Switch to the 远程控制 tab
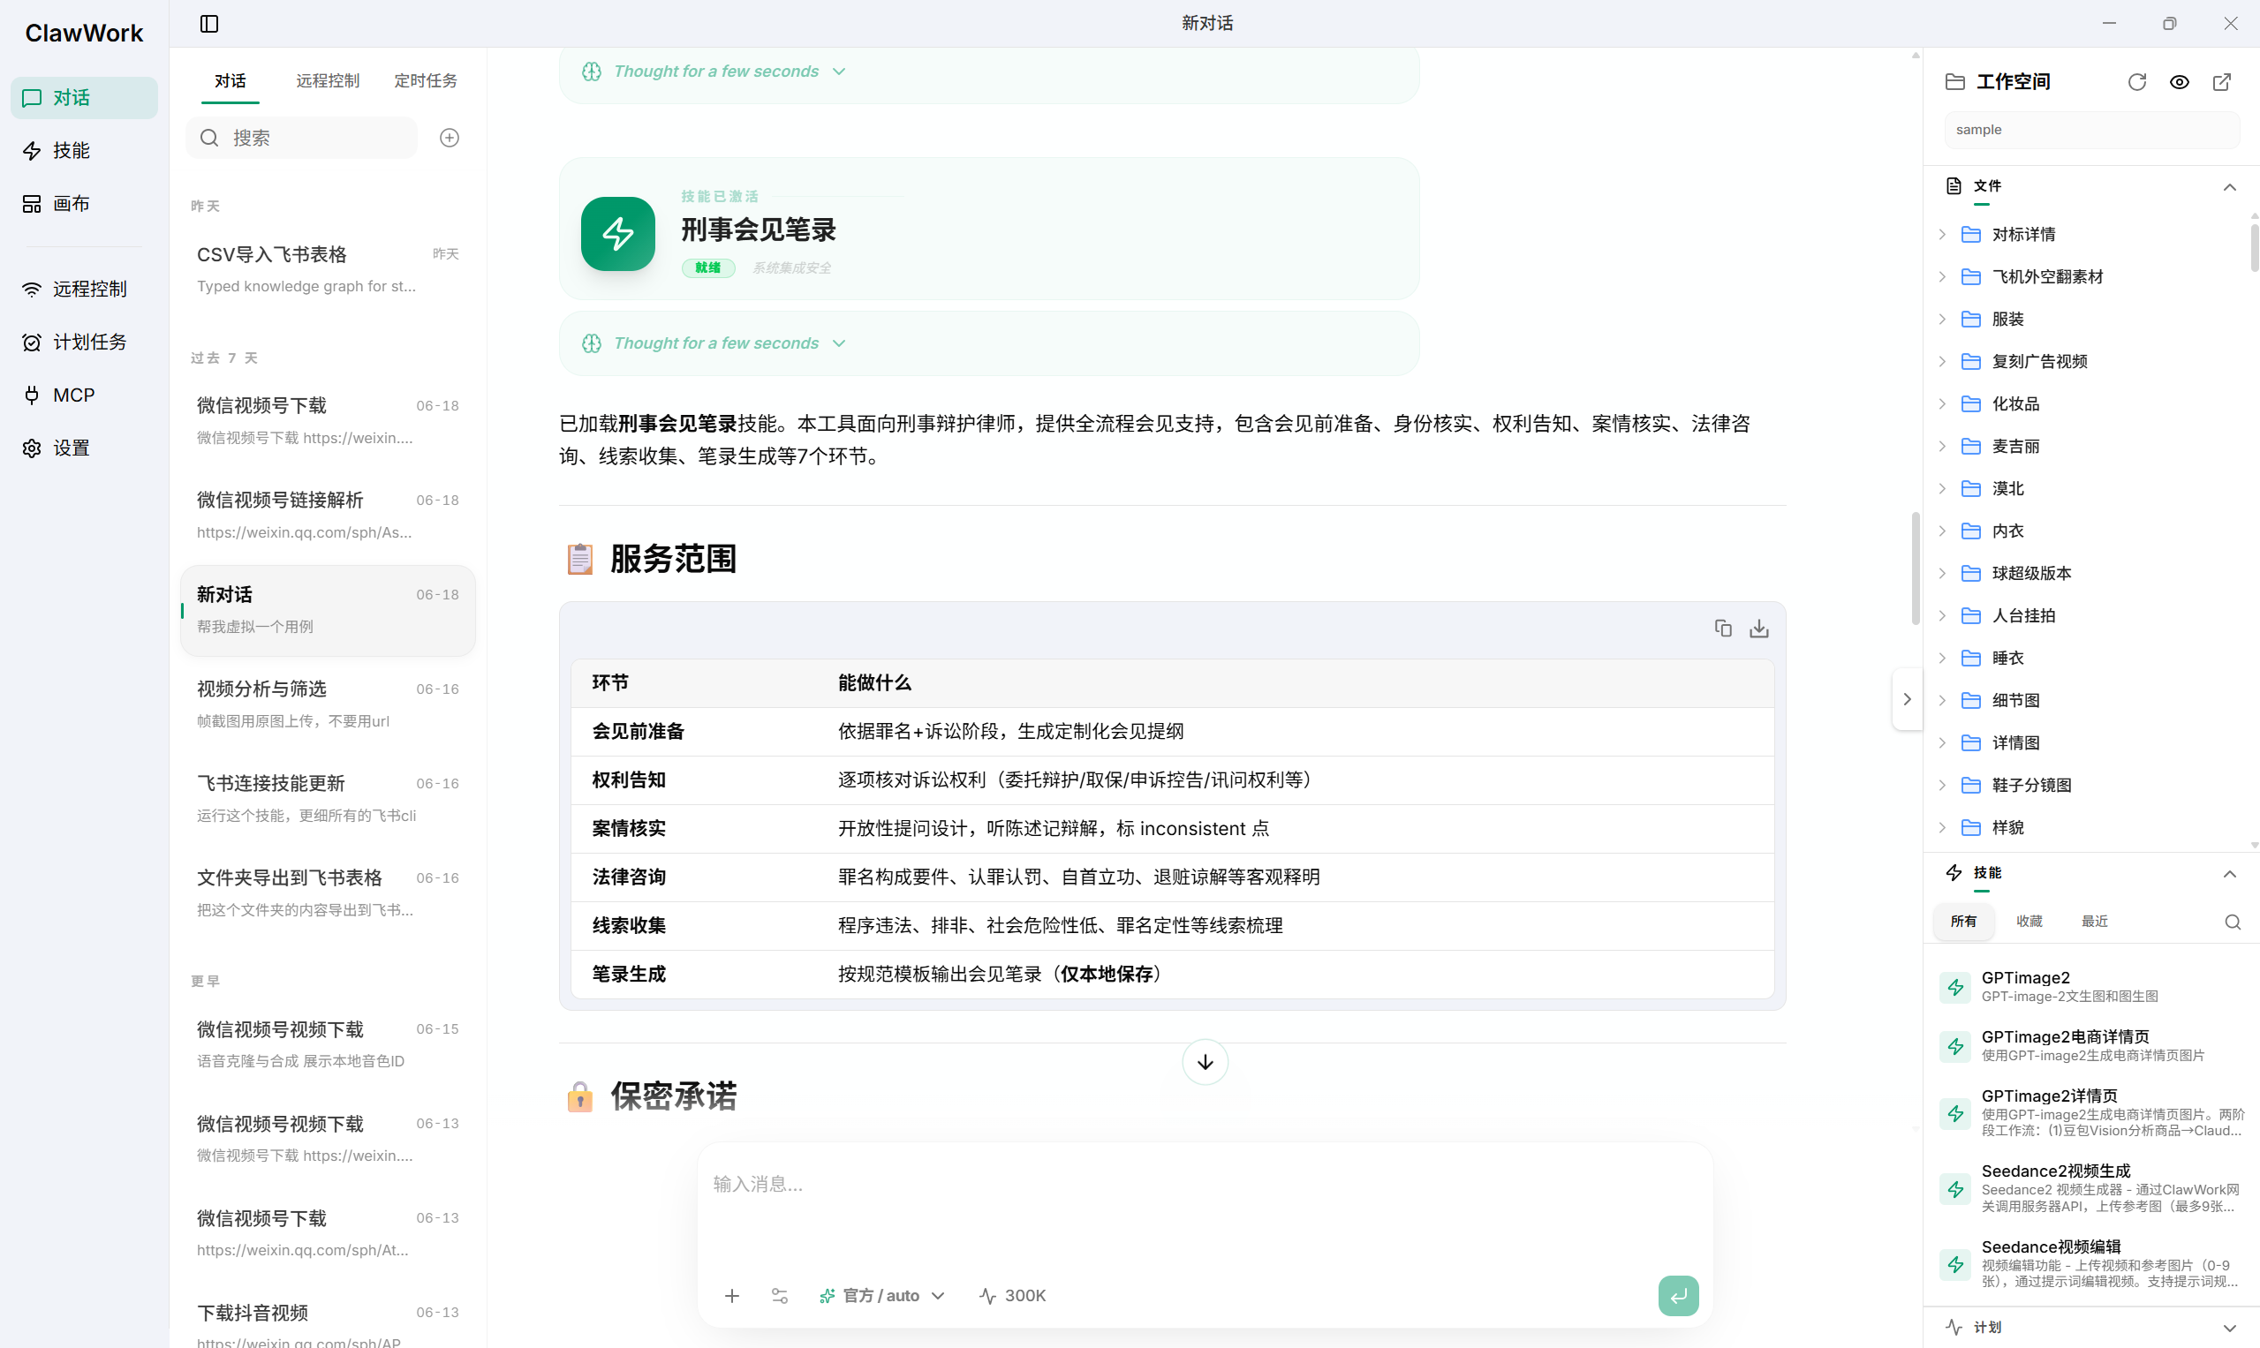Image resolution: width=2260 pixels, height=1348 pixels. tap(328, 81)
